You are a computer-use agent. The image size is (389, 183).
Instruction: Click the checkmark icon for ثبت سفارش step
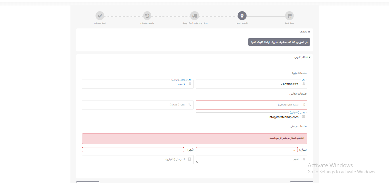point(100,16)
